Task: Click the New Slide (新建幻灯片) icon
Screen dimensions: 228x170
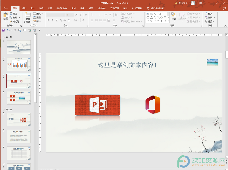Action: pos(28,15)
